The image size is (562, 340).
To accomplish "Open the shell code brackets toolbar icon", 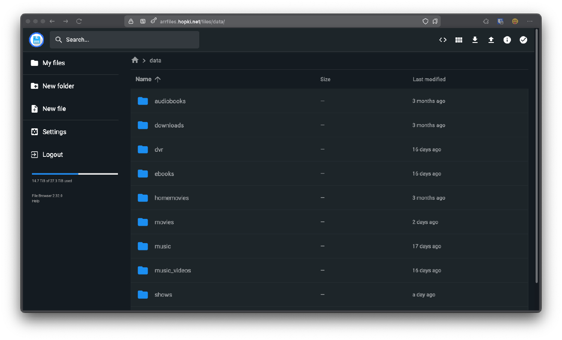I will pos(443,40).
